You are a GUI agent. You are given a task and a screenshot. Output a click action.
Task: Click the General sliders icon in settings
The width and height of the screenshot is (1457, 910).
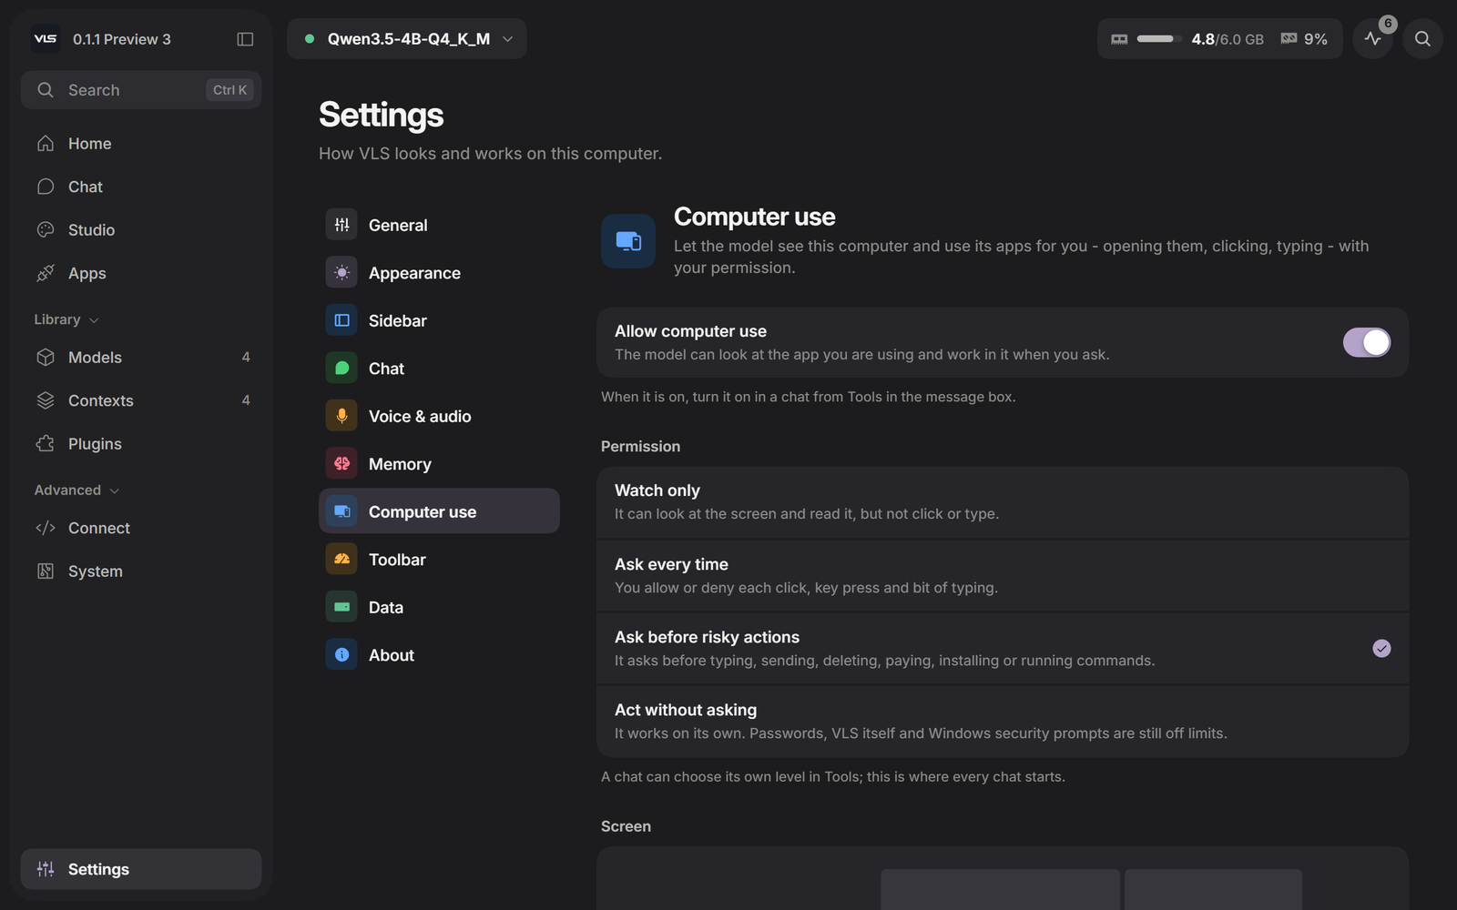click(341, 225)
